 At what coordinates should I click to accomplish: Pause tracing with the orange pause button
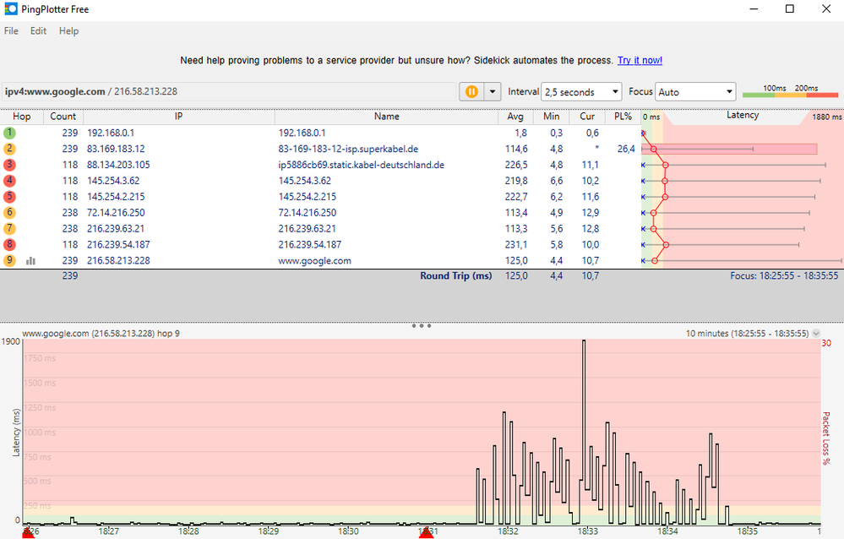471,91
